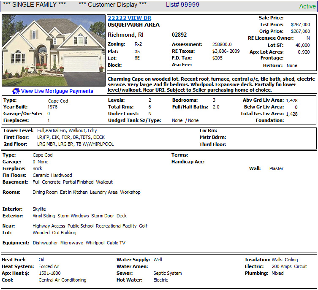Click the Basement description line
This screenshot has height=290, width=318.
point(72,182)
